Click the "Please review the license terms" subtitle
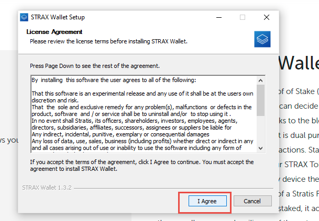The width and height of the screenshot is (319, 221). (x=108, y=41)
